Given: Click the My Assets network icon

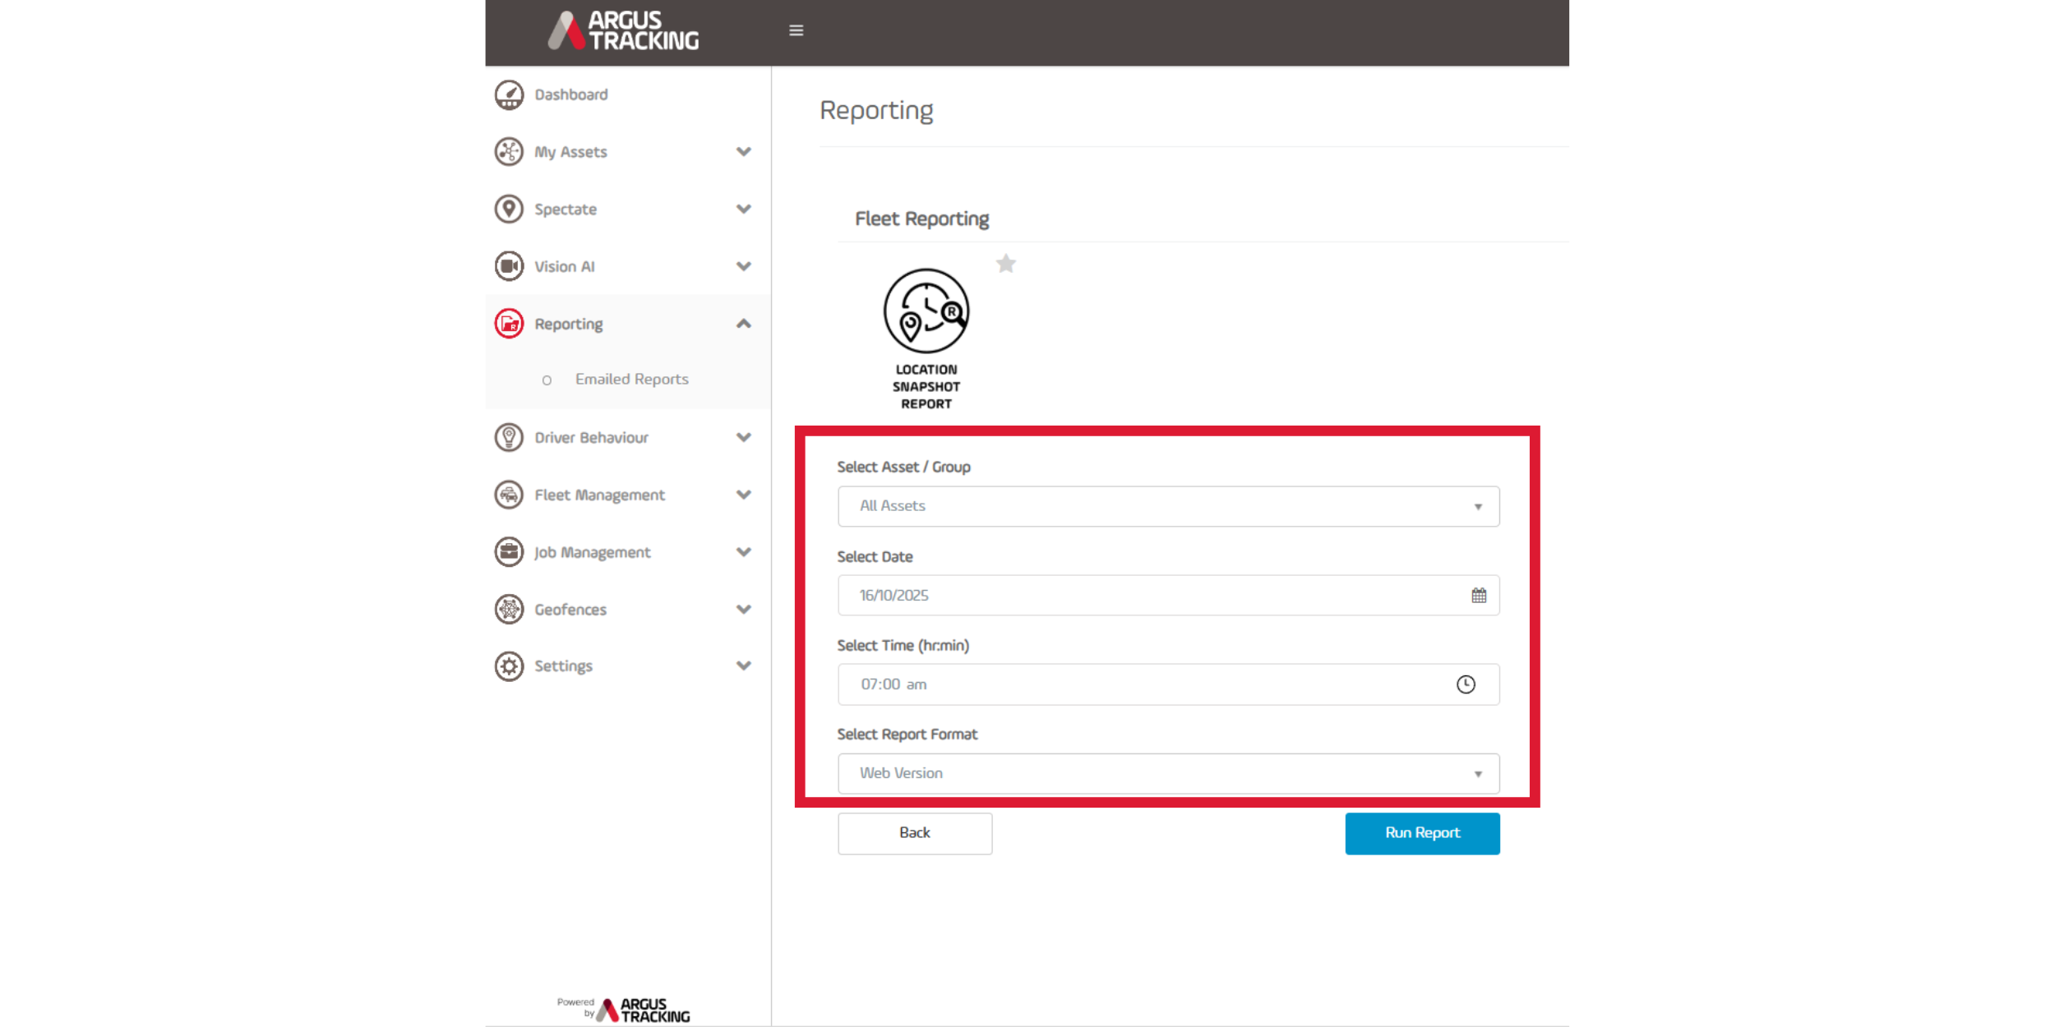Looking at the screenshot, I should (509, 152).
